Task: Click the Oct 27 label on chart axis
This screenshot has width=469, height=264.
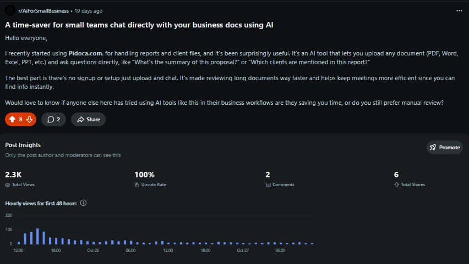Action: pyautogui.click(x=243, y=250)
